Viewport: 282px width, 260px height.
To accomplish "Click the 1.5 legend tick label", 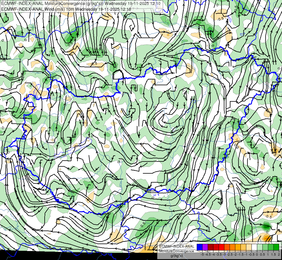I will 274,255.
